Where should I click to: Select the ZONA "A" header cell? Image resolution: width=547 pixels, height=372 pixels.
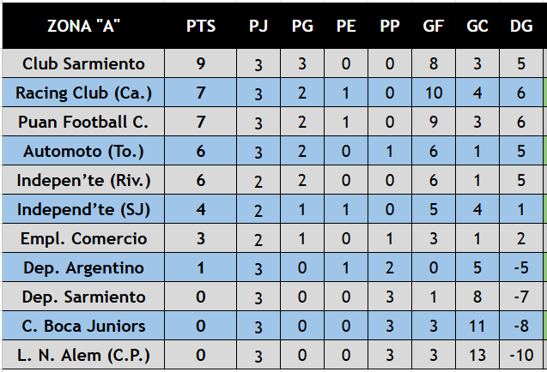click(83, 26)
